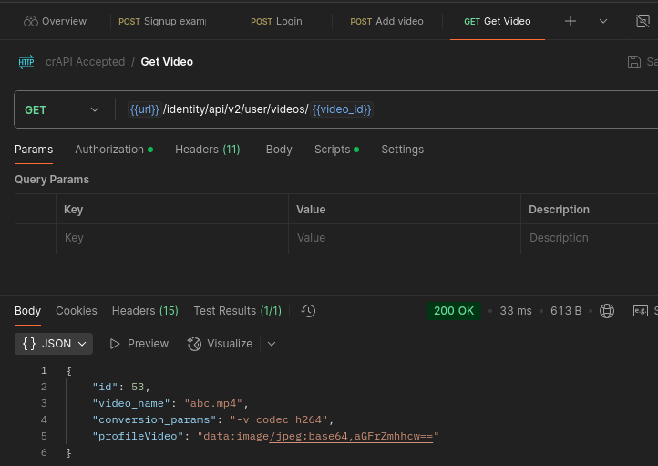Click the query param Description input field
The height and width of the screenshot is (466, 658).
click(x=589, y=238)
